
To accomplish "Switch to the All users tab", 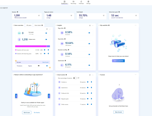I will tap(29, 25).
